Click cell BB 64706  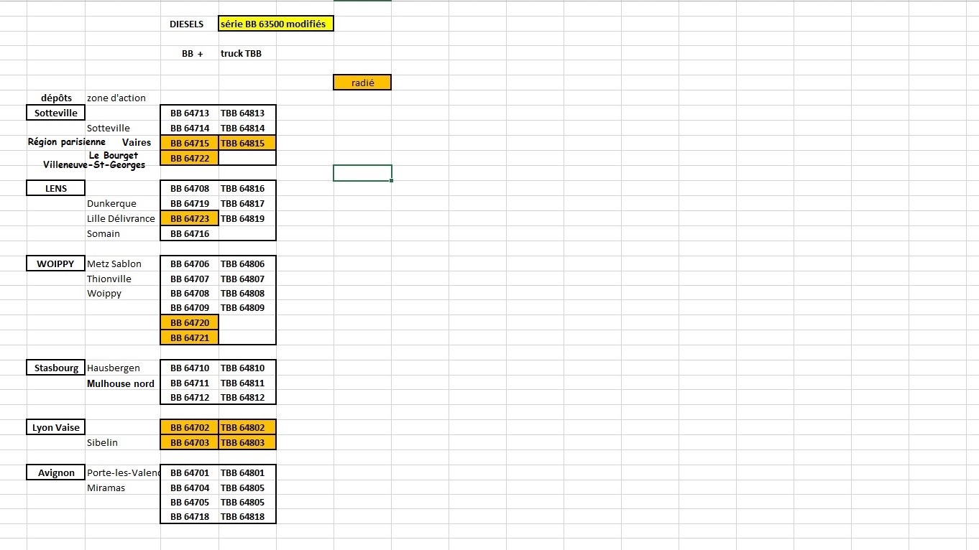coord(190,264)
